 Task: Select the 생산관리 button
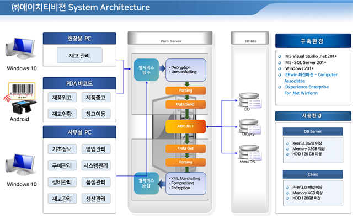coord(96,199)
